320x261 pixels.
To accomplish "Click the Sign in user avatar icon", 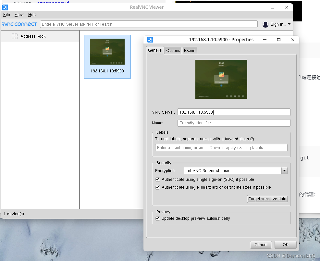I will [265, 24].
